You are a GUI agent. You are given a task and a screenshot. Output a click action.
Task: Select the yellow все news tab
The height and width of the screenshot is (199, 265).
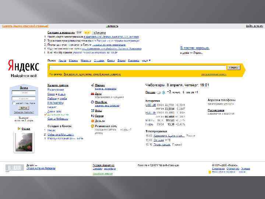click(x=87, y=32)
